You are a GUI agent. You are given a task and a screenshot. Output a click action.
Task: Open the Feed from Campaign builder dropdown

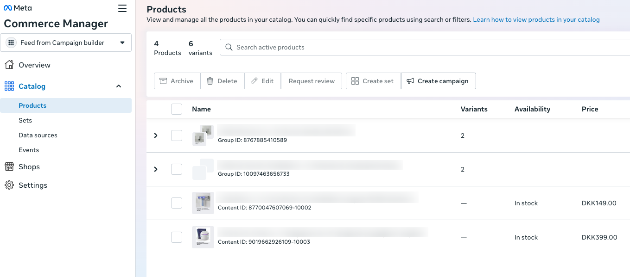(x=66, y=43)
